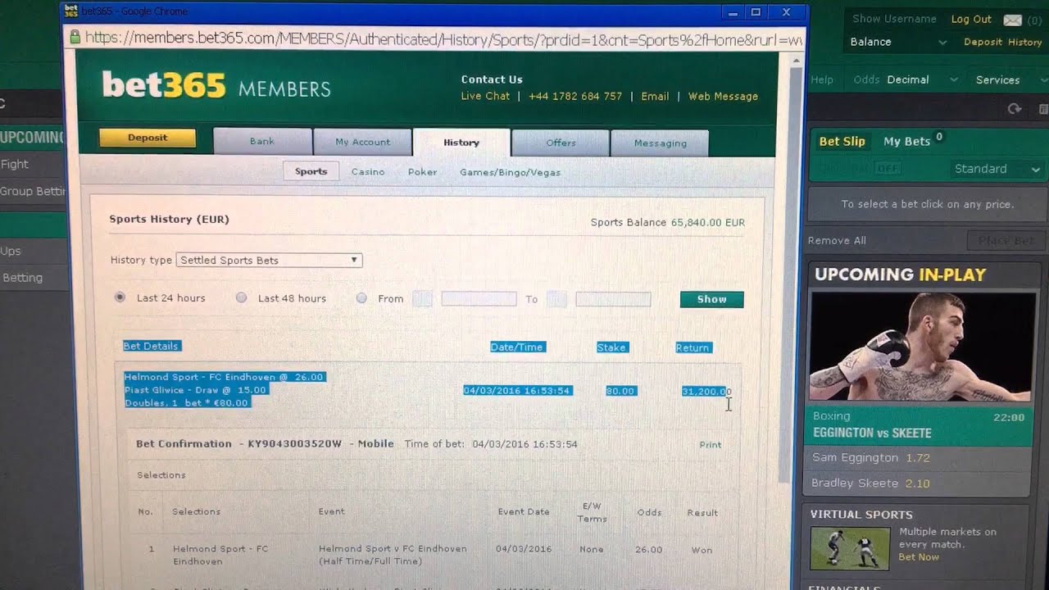Click the Print link in Bet Confirmation
The image size is (1049, 590).
711,445
